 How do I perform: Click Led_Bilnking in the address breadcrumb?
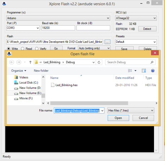click(x=52, y=62)
